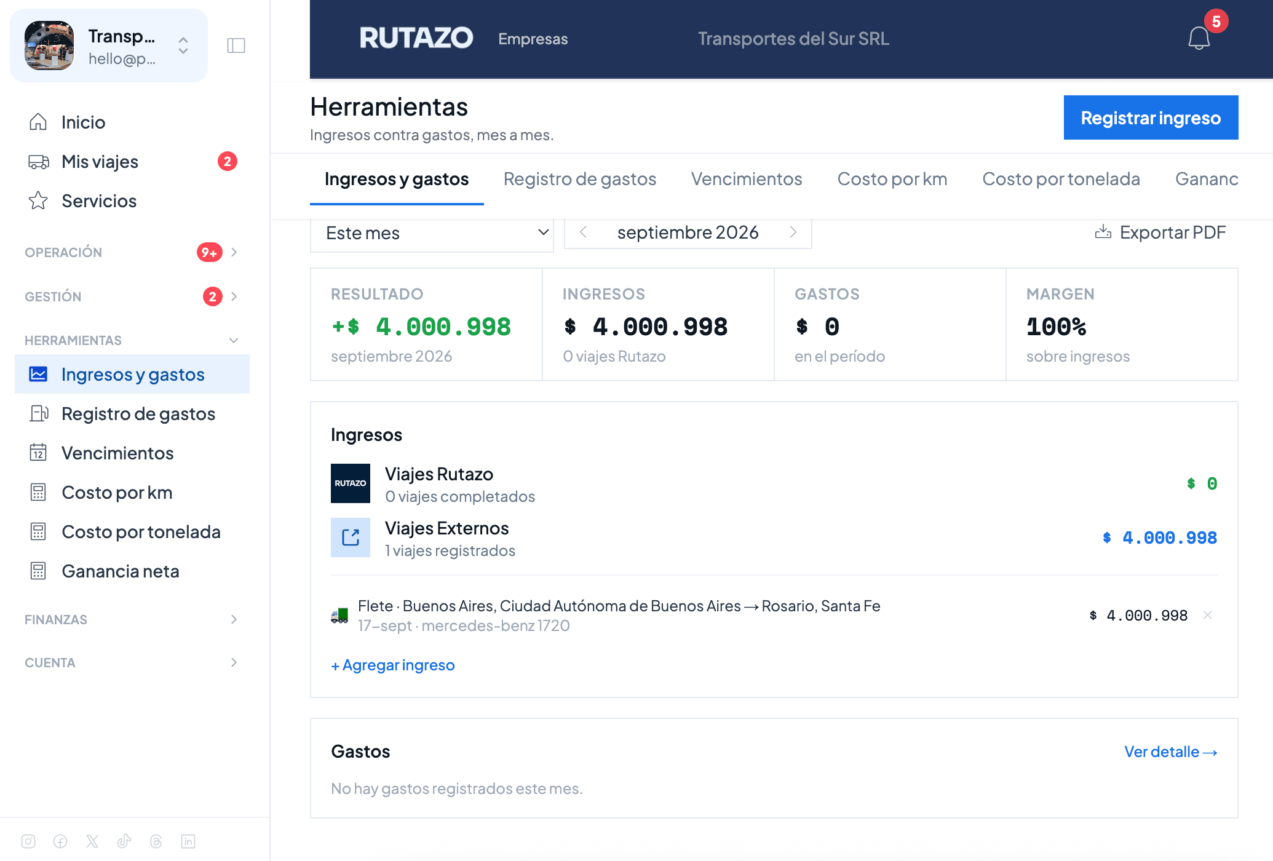Image resolution: width=1273 pixels, height=861 pixels.
Task: Open Threads link in footer
Action: point(156,841)
